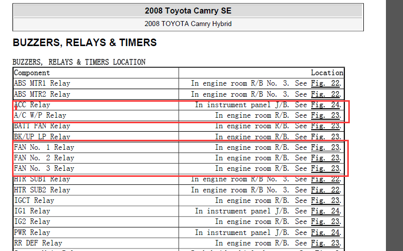This screenshot has height=251, width=403.
Task: Click the 'ABS MTR2 Relay' component cell
Action: pyautogui.click(x=96, y=94)
